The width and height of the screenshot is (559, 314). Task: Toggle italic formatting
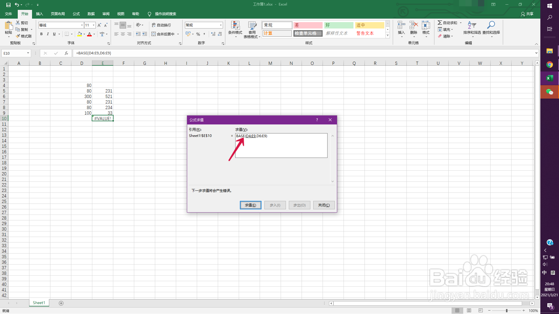[x=48, y=34]
